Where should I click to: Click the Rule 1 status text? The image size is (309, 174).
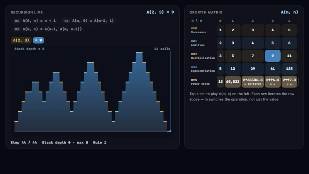100,142
